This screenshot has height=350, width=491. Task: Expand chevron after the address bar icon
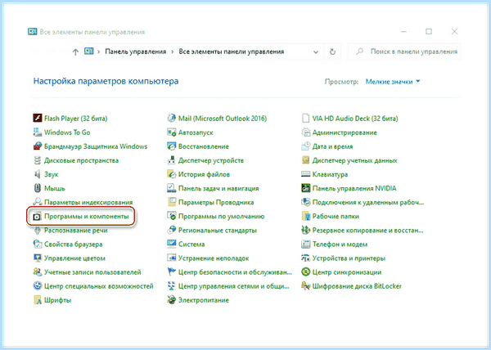point(99,52)
